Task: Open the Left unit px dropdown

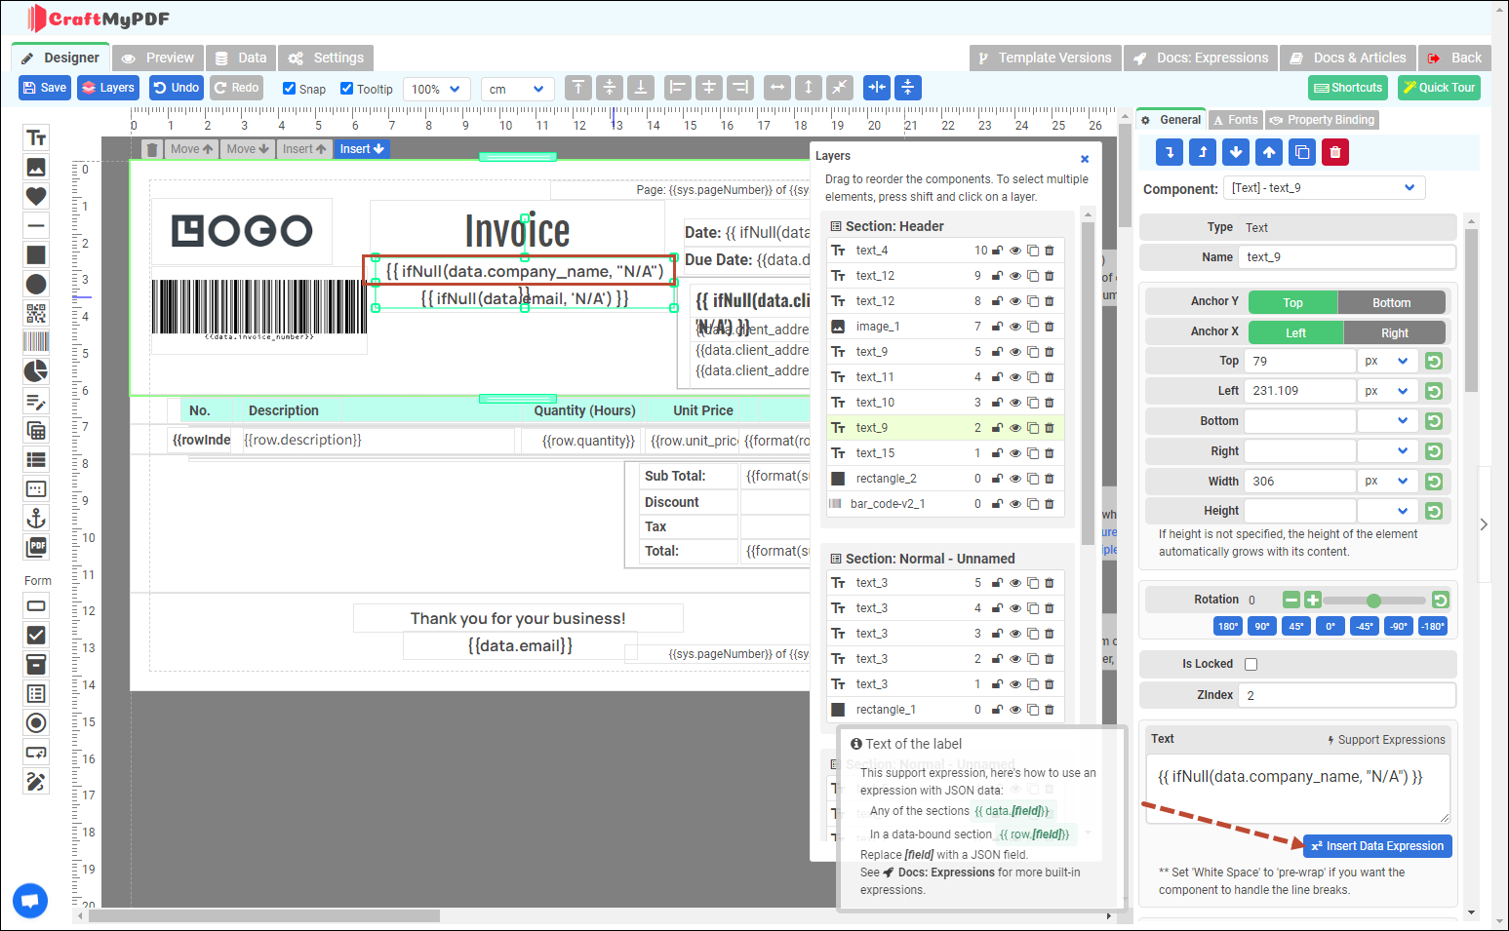Action: (1386, 391)
